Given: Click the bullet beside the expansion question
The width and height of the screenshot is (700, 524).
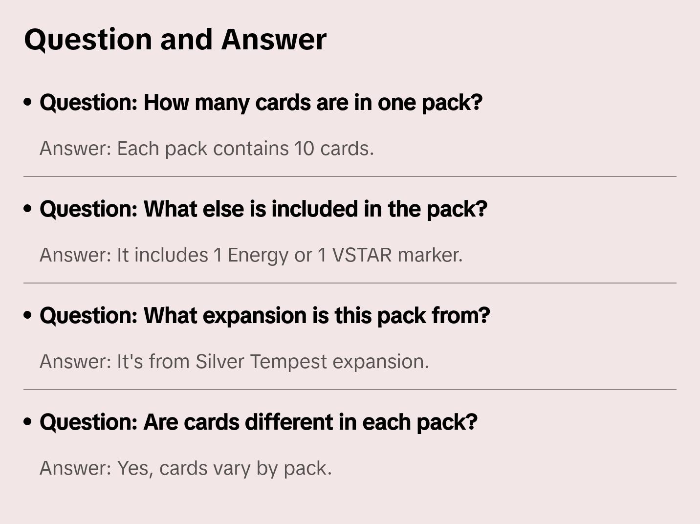Looking at the screenshot, I should (x=28, y=315).
